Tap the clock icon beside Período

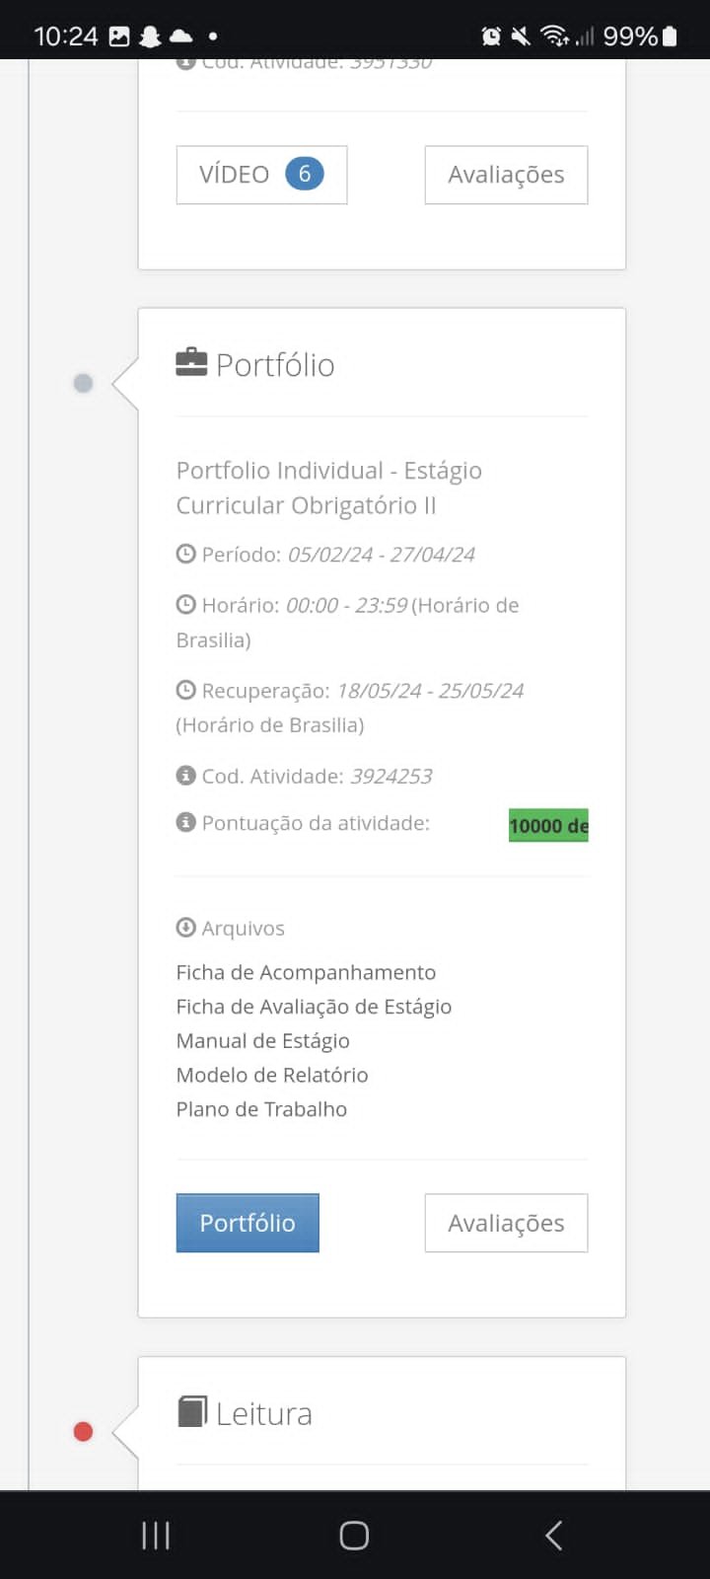click(x=185, y=554)
